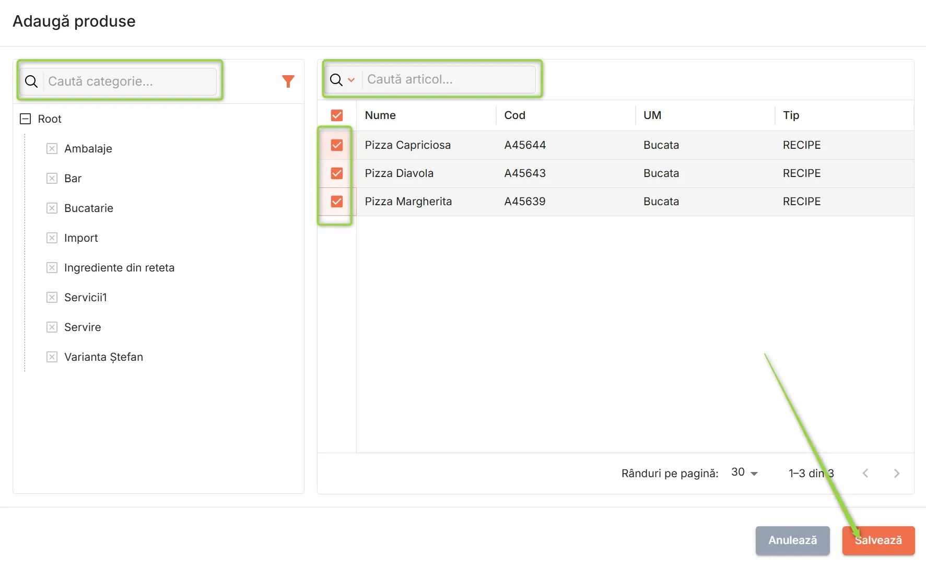
Task: Click the magnifier icon in category search
Action: [31, 81]
